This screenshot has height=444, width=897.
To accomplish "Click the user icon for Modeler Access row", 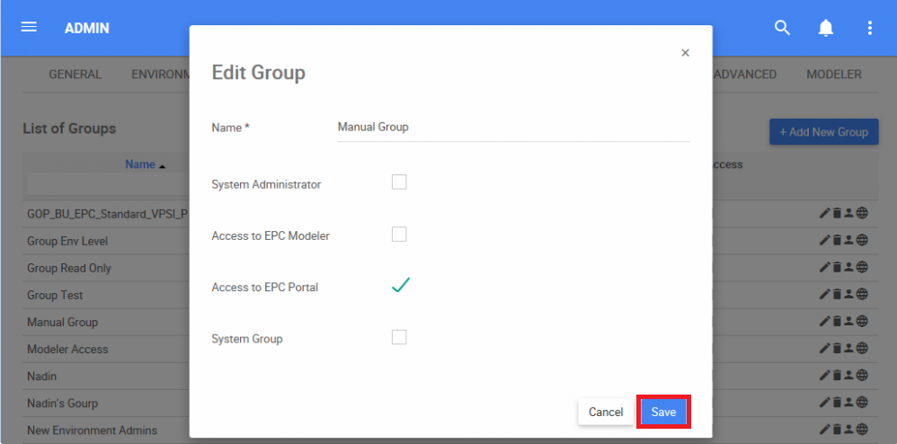I will pos(848,349).
